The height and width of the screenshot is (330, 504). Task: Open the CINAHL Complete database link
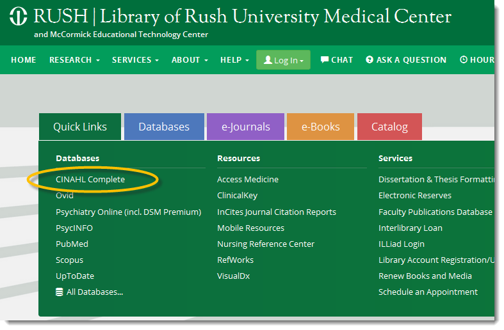click(x=90, y=180)
